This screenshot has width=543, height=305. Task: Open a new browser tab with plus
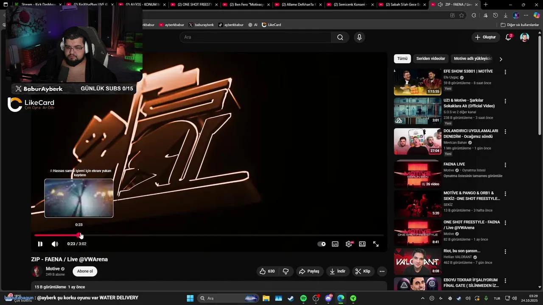coord(486,5)
